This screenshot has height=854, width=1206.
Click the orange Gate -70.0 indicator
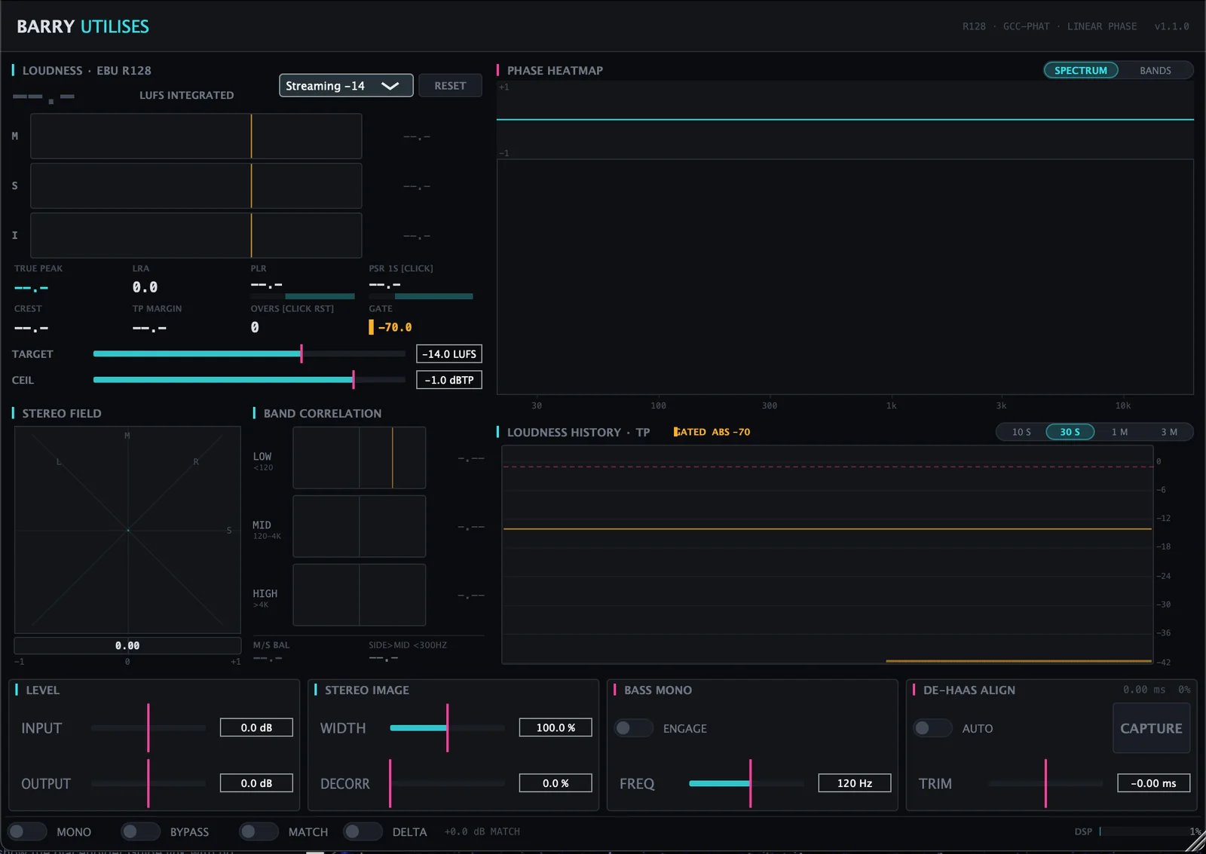[x=390, y=327]
